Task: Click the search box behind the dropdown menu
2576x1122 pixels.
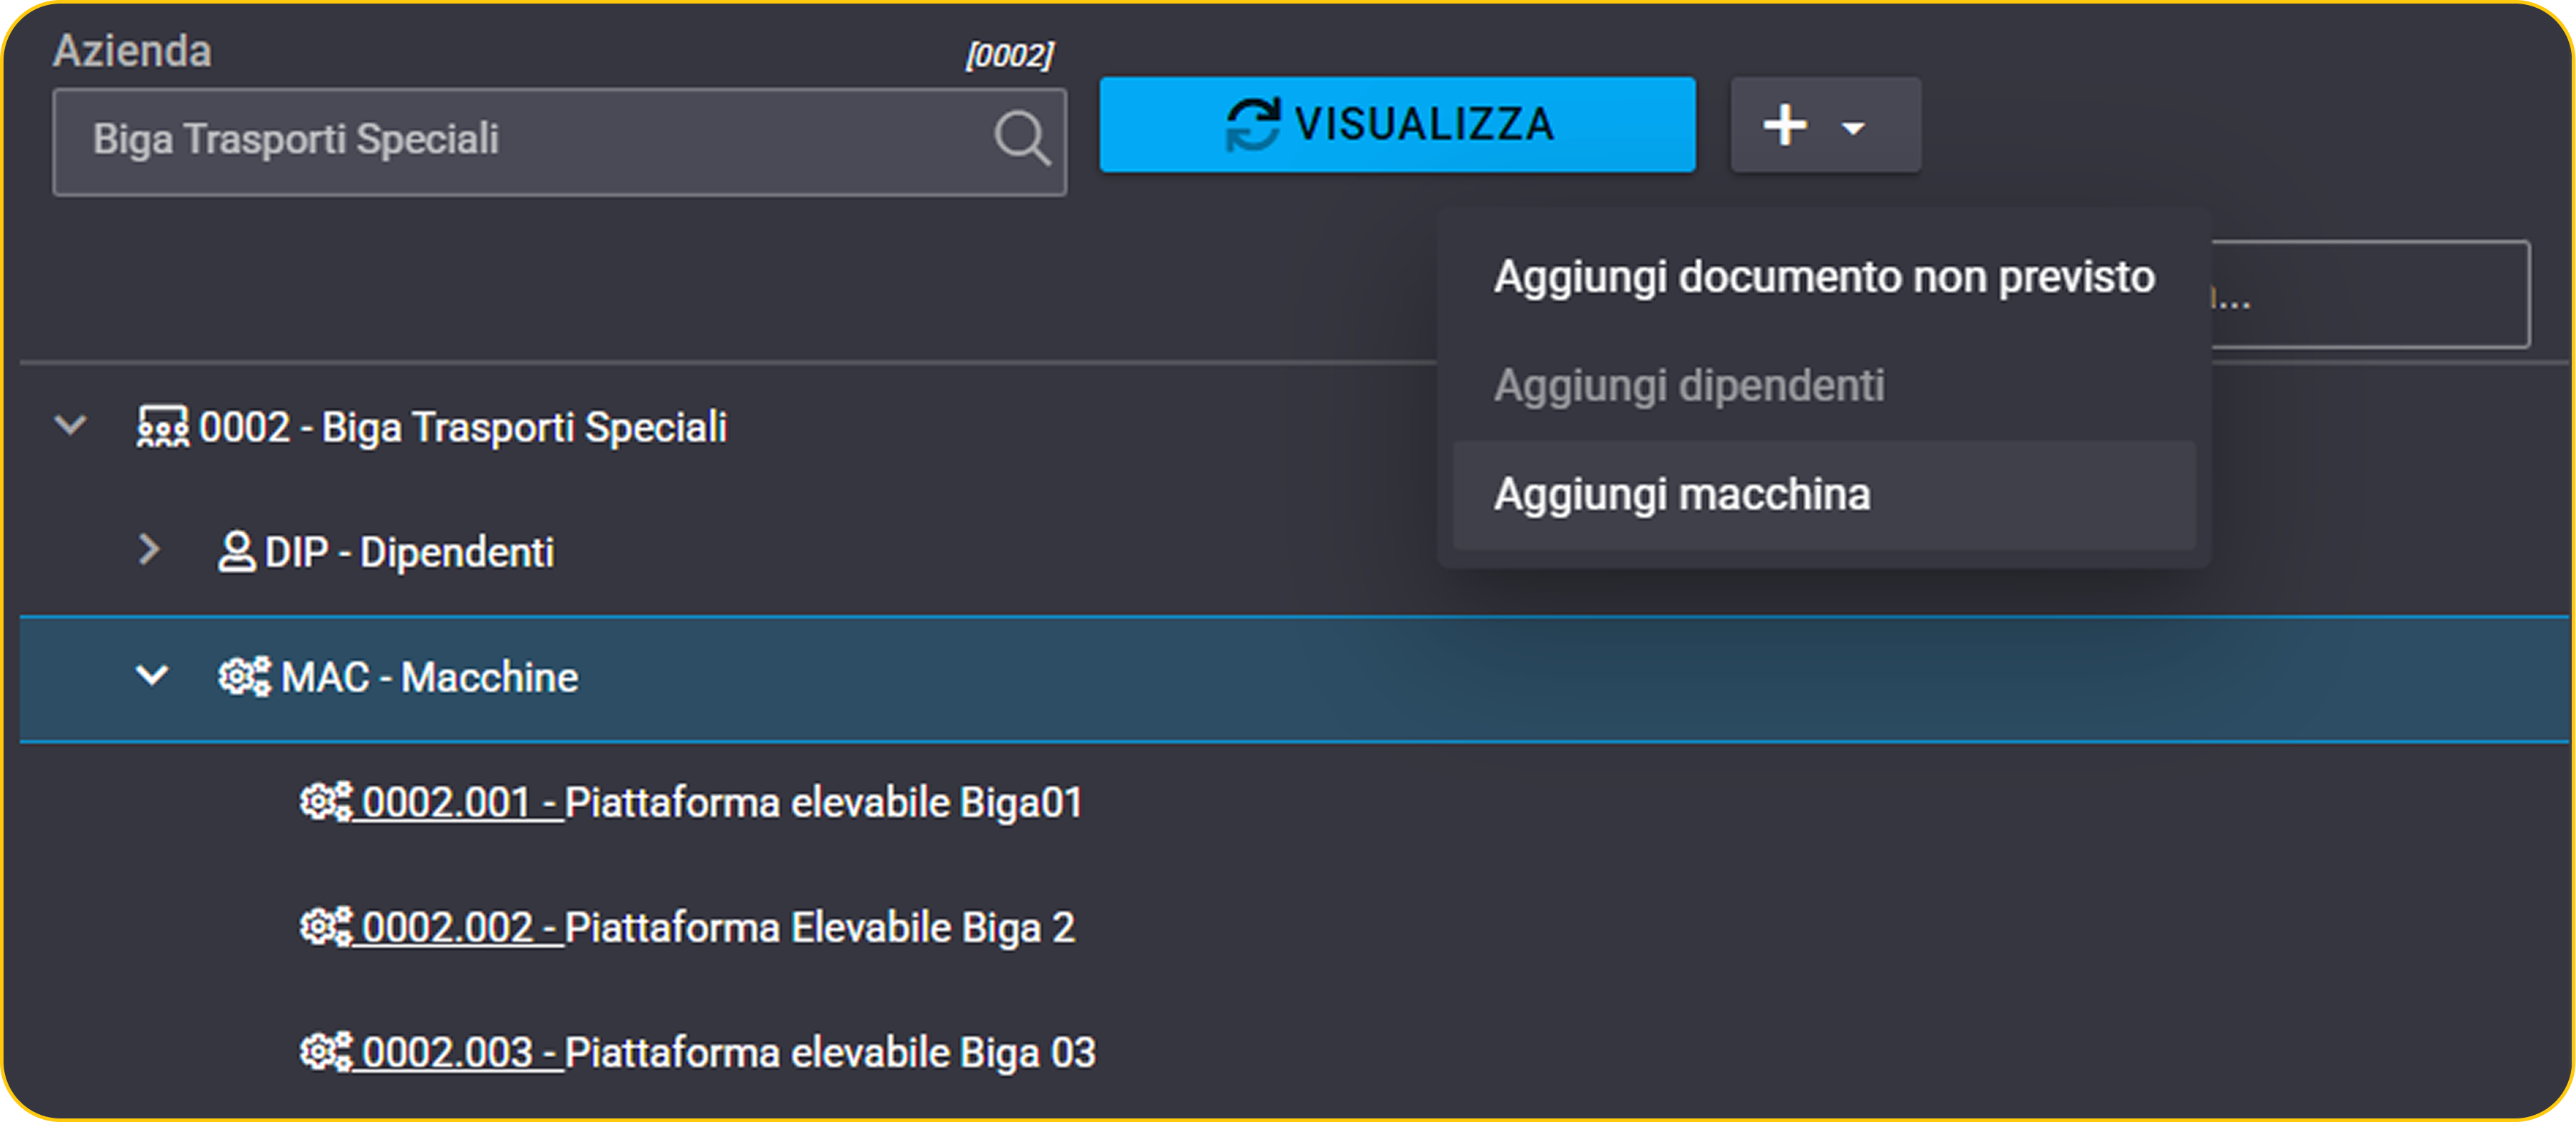Action: [2370, 294]
